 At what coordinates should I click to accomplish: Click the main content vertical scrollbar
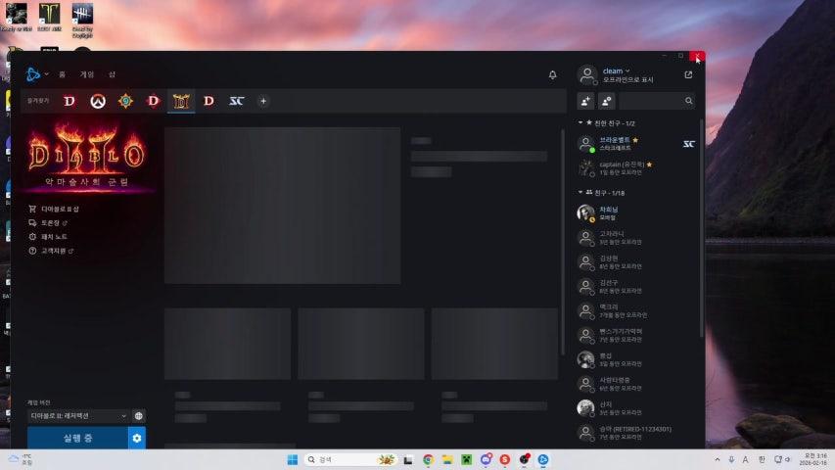563,243
